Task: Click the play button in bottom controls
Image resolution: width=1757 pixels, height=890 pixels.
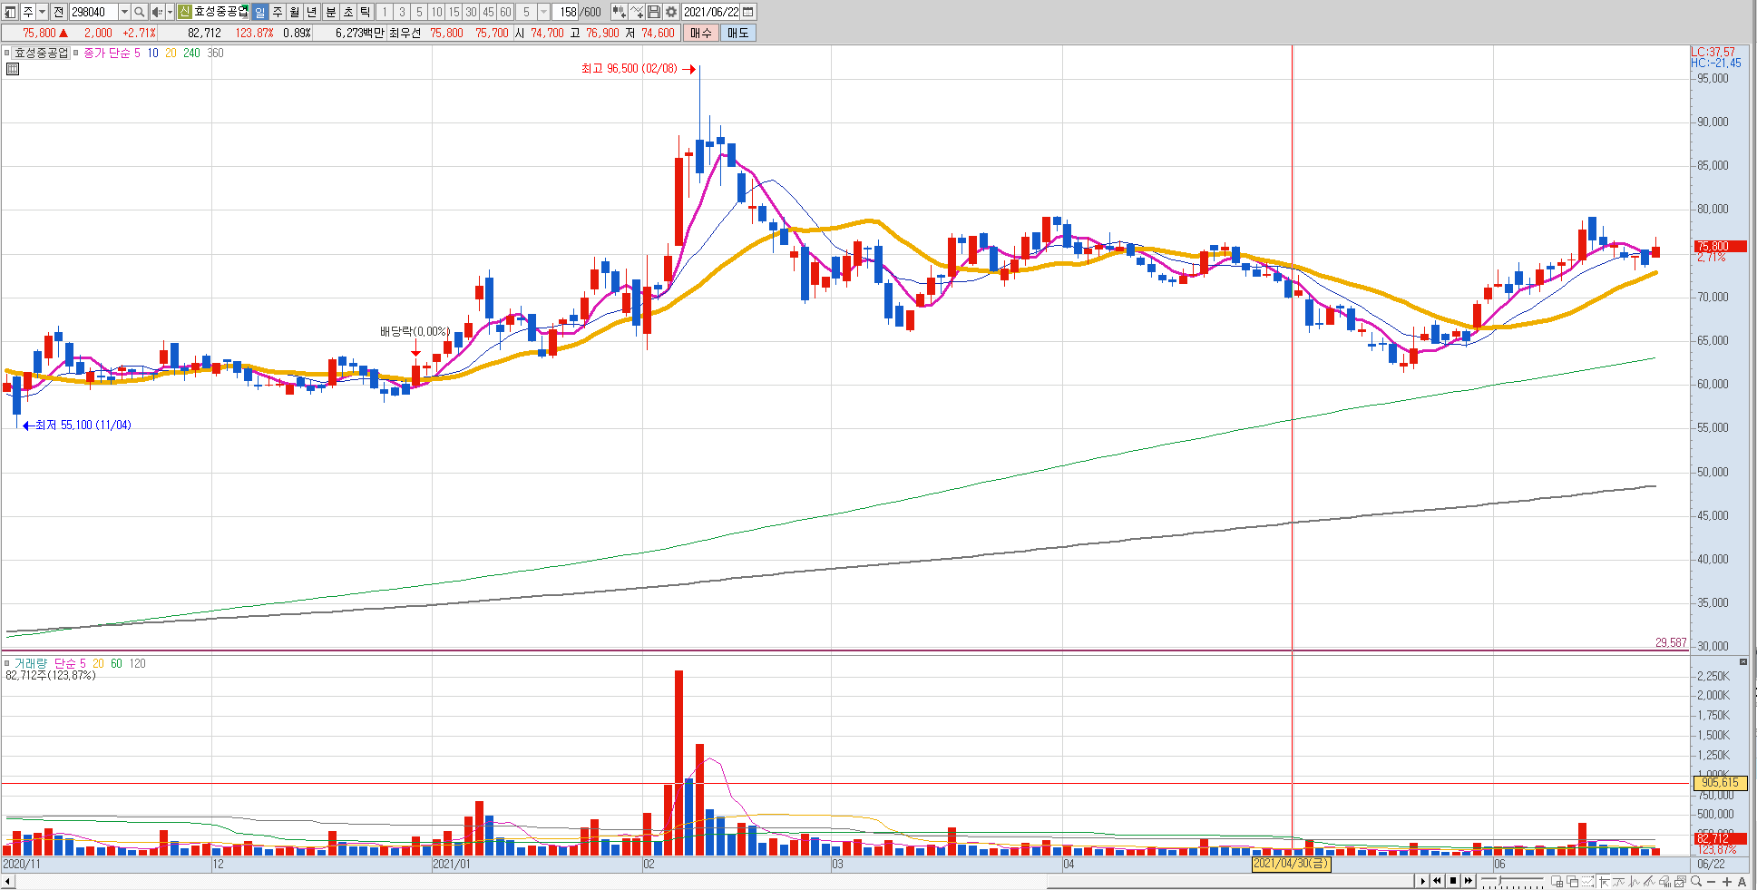Action: 1422,881
